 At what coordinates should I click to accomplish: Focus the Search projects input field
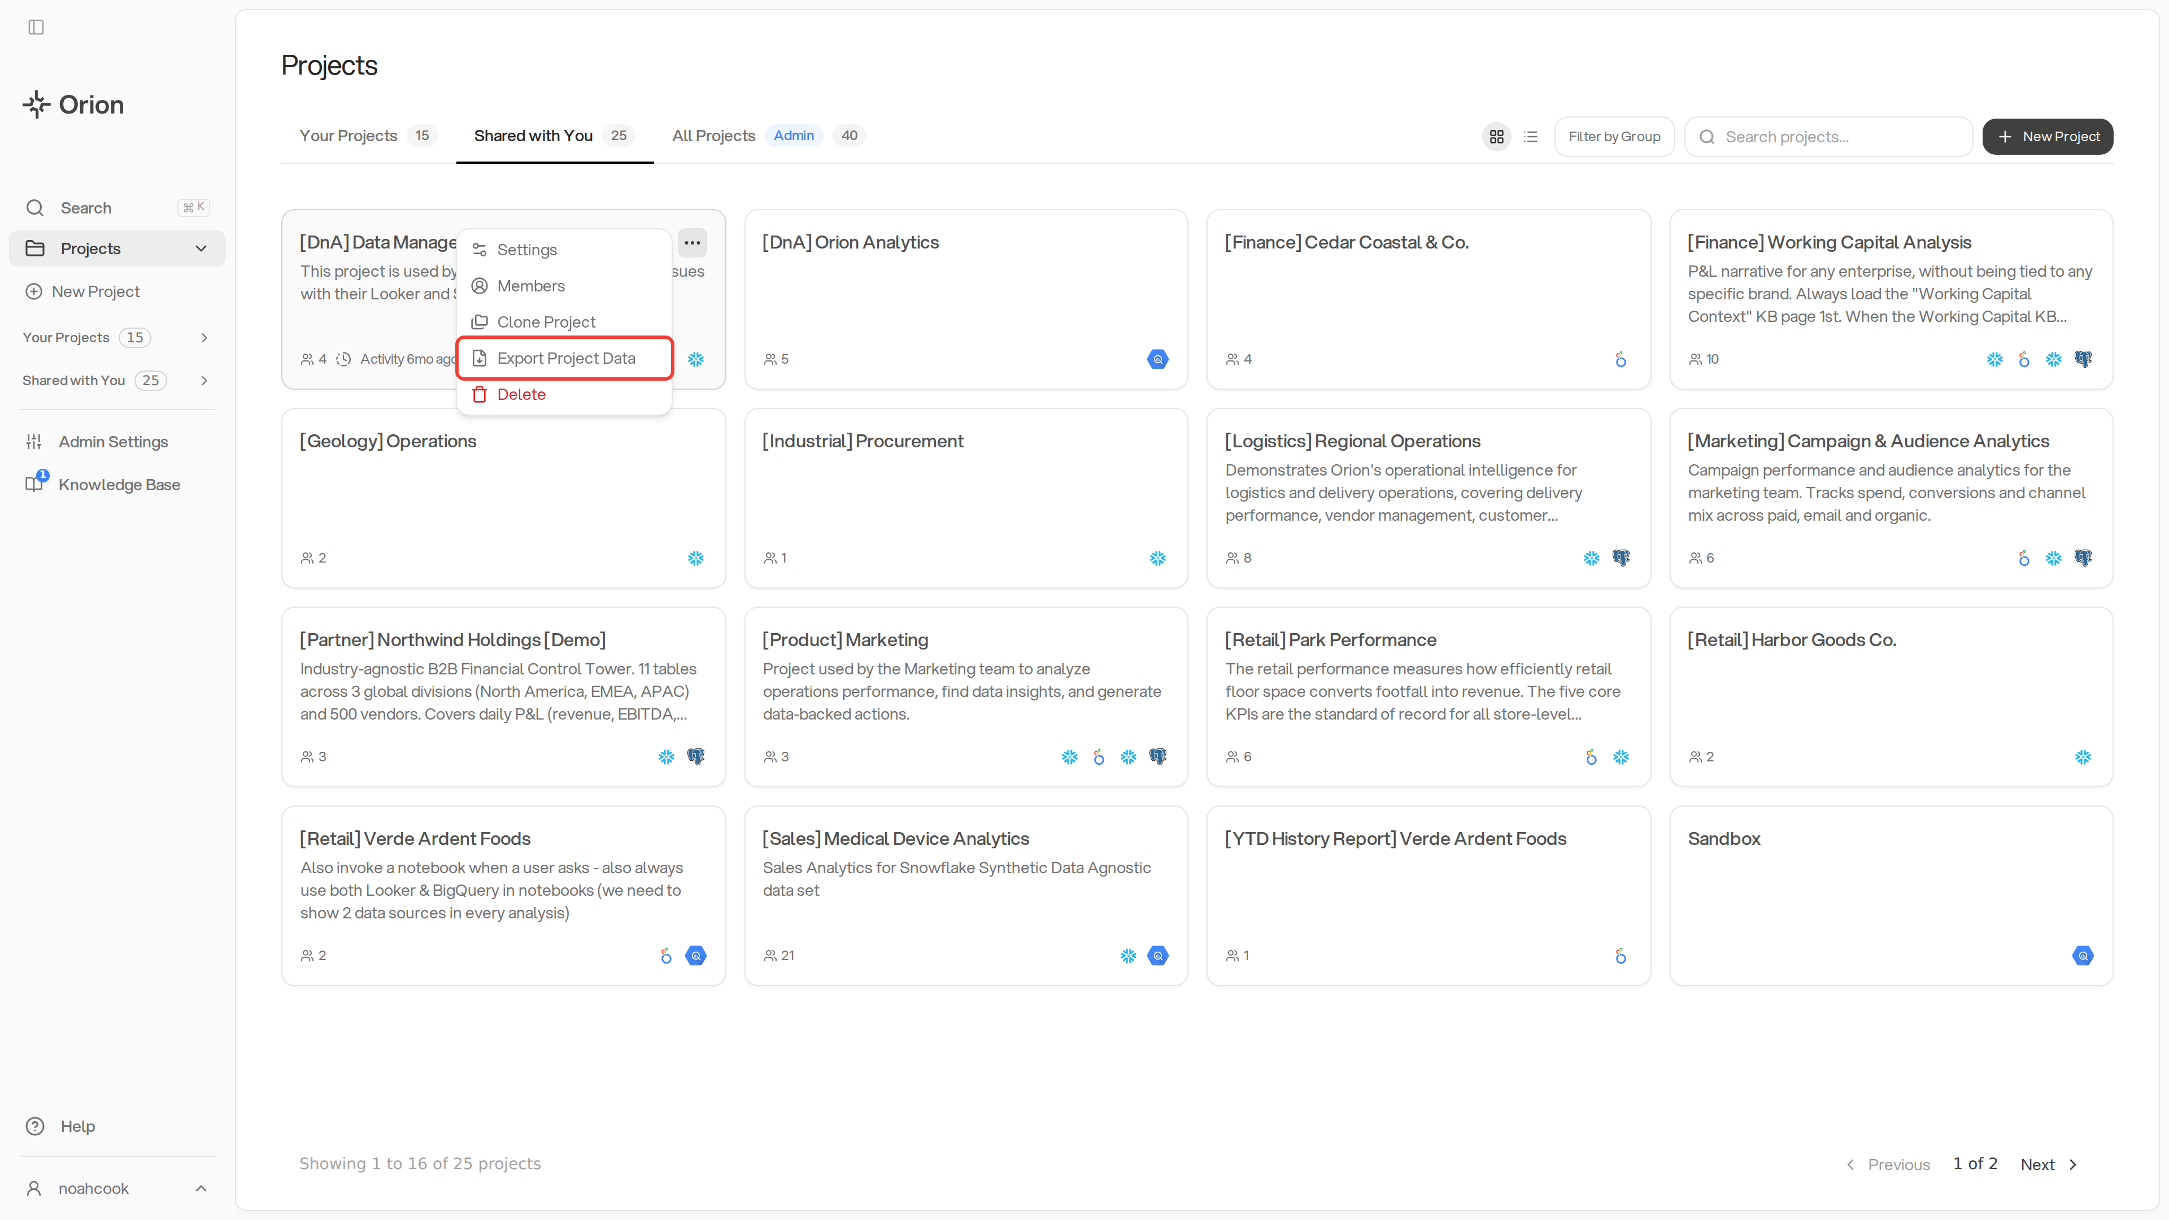click(x=1828, y=136)
